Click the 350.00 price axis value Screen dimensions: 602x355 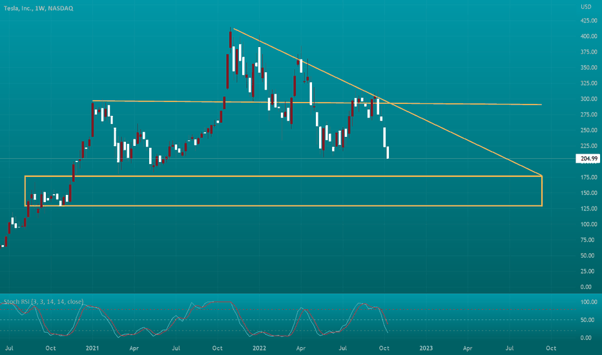(x=589, y=68)
